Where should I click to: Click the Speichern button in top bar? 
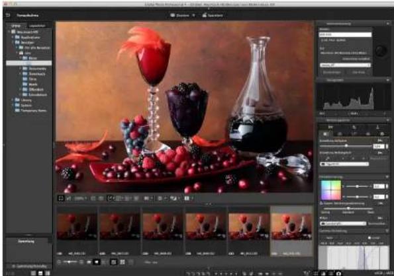[213, 16]
